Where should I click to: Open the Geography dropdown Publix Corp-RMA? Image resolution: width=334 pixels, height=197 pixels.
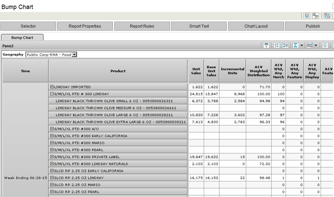pyautogui.click(x=51, y=55)
